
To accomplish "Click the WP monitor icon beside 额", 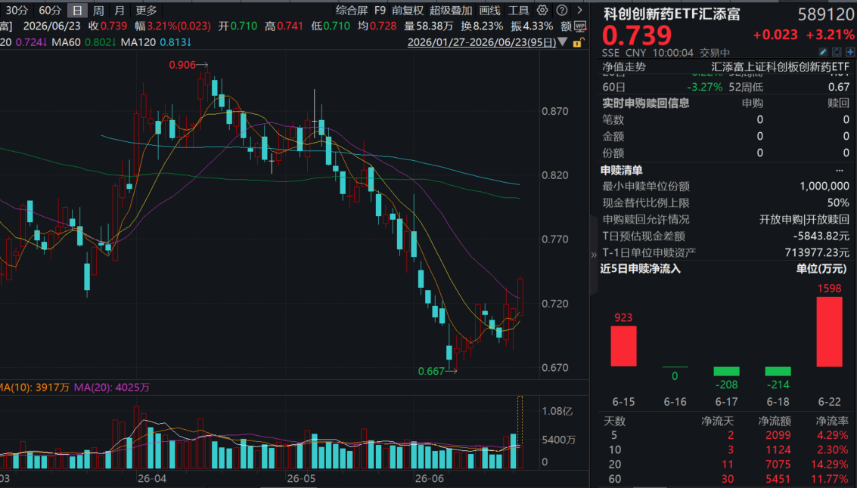I will 580,26.
